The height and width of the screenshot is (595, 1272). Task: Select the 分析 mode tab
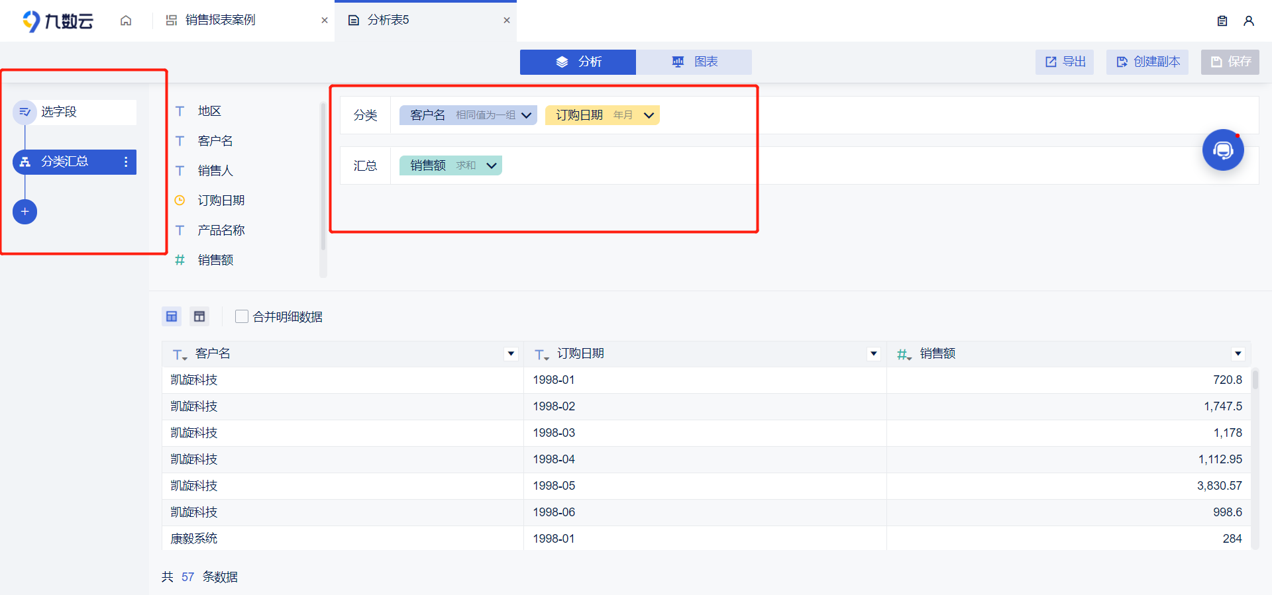[578, 62]
